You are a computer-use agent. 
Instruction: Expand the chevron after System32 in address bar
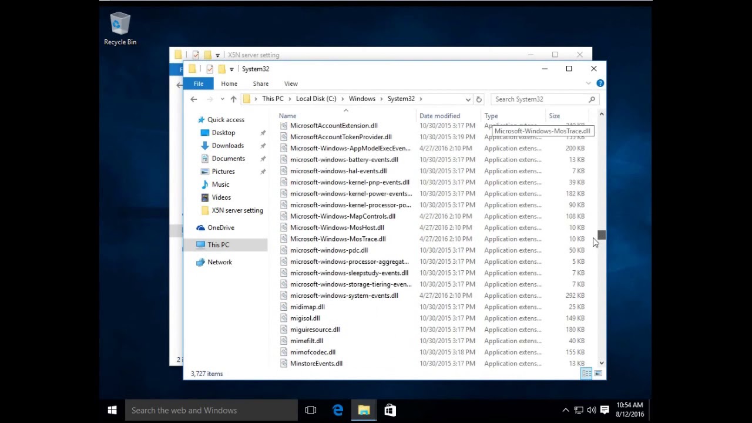point(421,99)
